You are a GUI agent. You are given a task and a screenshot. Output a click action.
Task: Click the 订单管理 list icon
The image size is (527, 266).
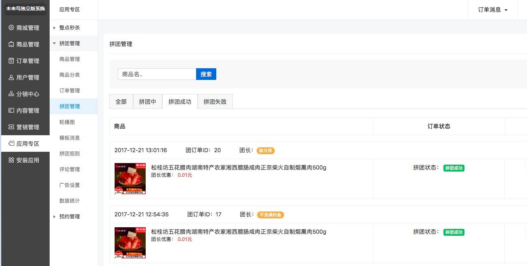click(x=11, y=61)
